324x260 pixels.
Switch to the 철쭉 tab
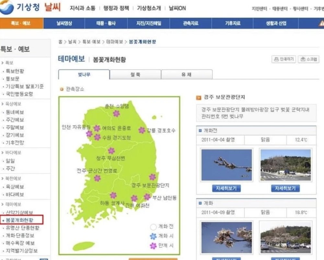(135, 74)
